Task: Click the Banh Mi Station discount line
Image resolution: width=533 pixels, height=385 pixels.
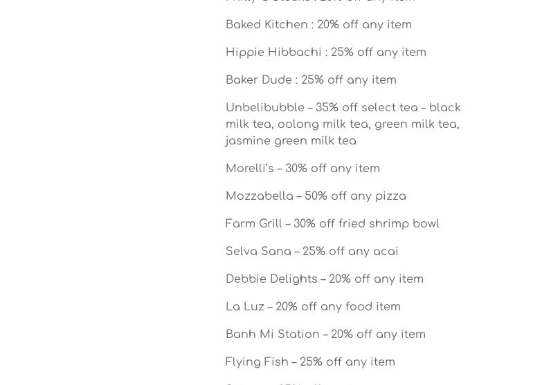Action: pos(325,335)
